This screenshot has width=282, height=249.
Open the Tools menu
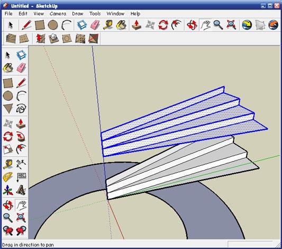click(x=95, y=14)
